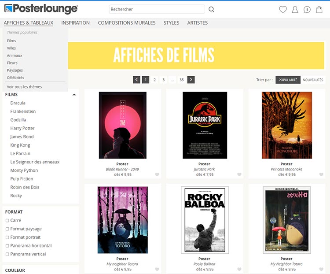This screenshot has width=330, height=274.
Task: Open the AFFICHES & TABLEAUX menu
Action: 29,23
